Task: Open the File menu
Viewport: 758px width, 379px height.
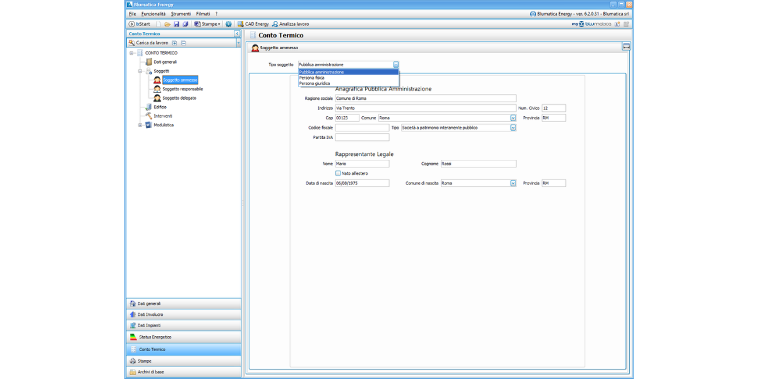Action: [x=132, y=14]
